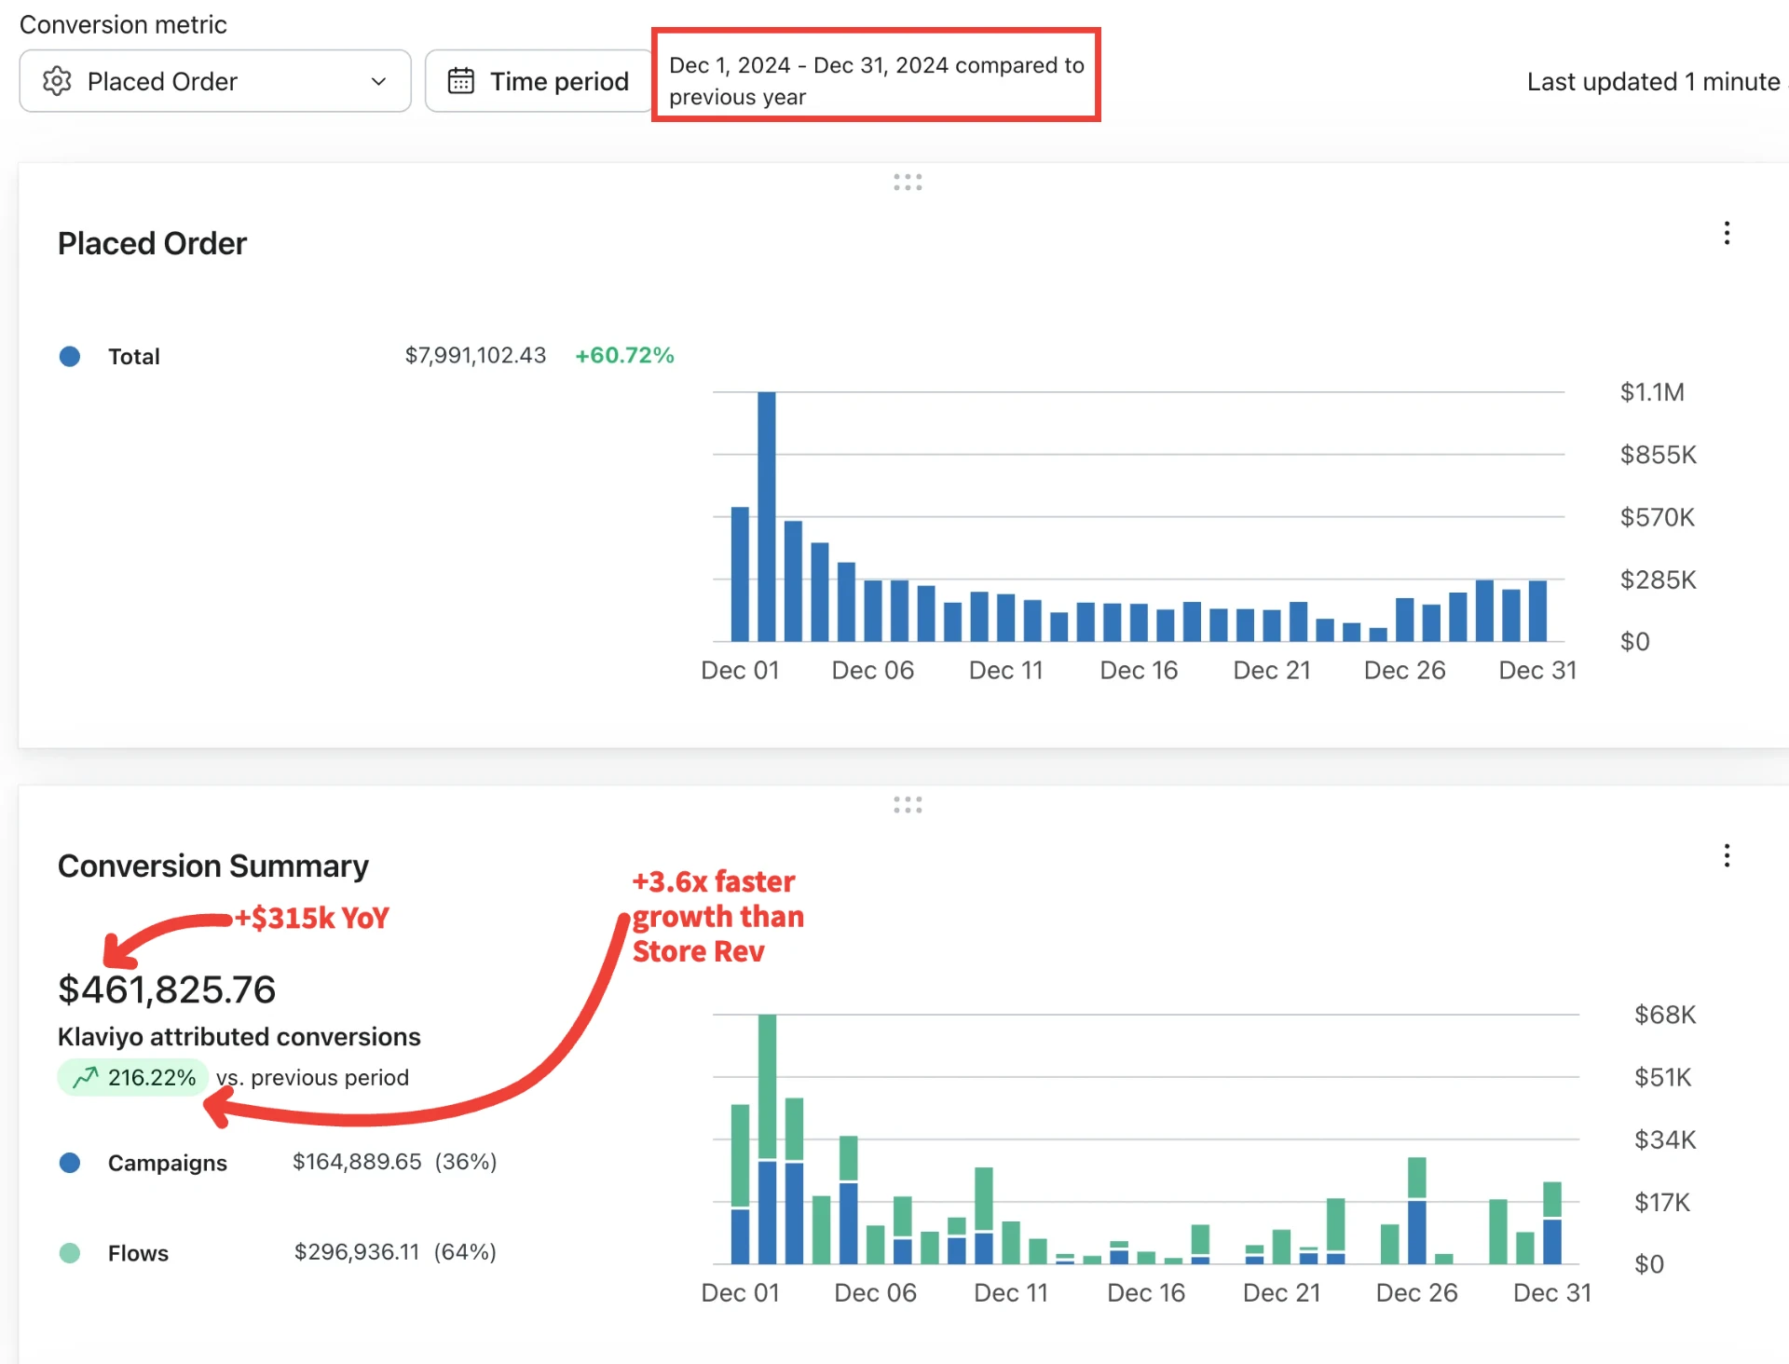Click the Dec 16 label in Placed Order chart
Image resolution: width=1789 pixels, height=1364 pixels.
(1139, 670)
